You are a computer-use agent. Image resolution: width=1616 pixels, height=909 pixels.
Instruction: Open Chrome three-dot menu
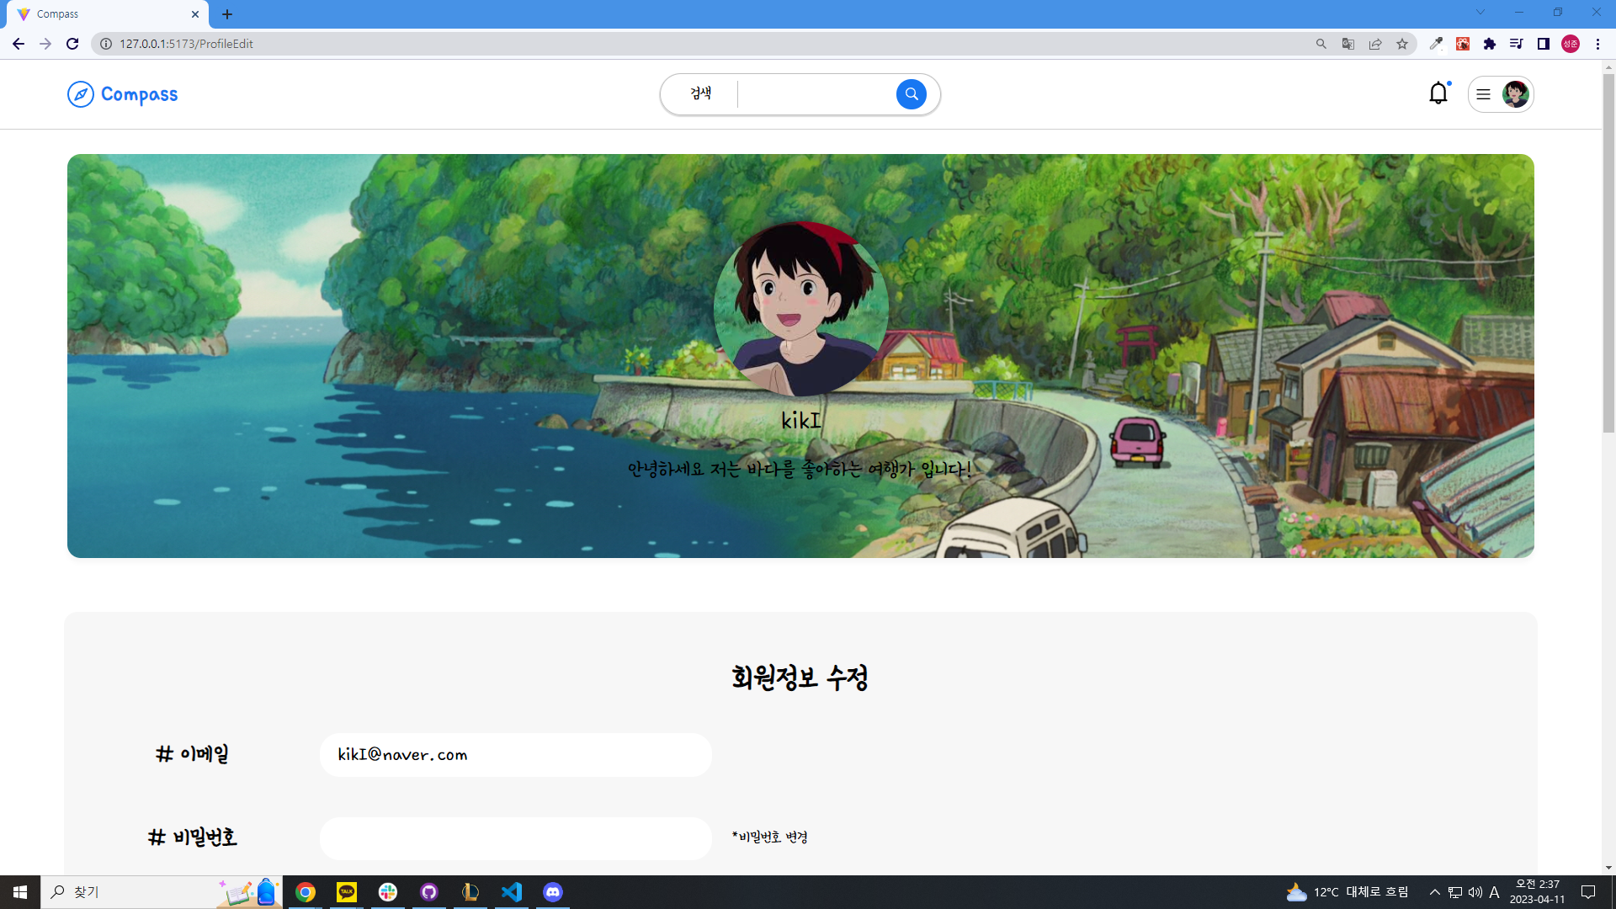click(1597, 44)
